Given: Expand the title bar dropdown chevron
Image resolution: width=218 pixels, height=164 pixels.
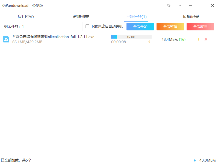Looking at the screenshot, I should (x=180, y=5).
